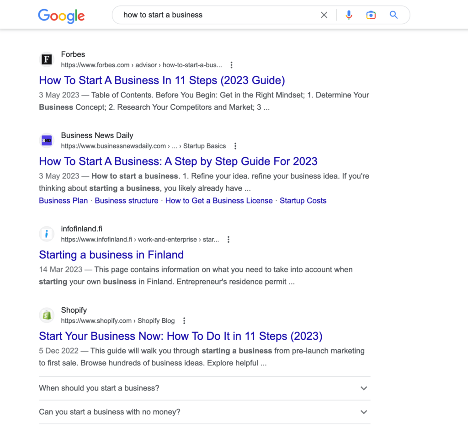This screenshot has height=433, width=468.
Task: Open "Starting a business in Finland" result
Action: 112,255
